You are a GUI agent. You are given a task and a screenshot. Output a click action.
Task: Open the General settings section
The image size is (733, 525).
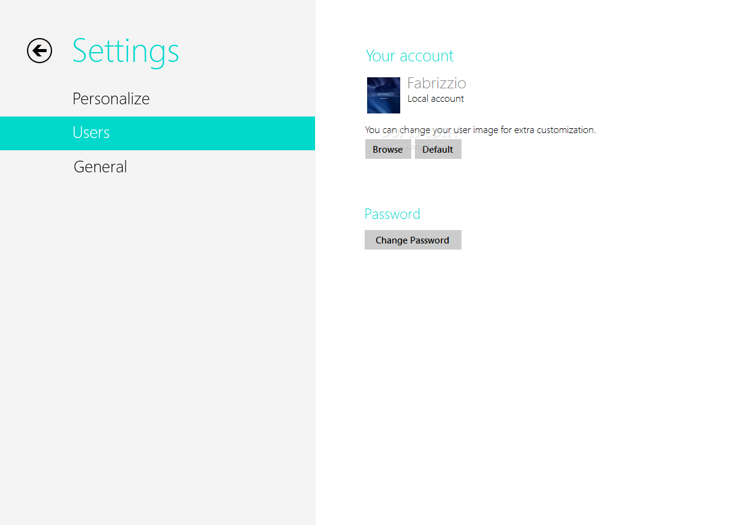[x=100, y=167]
